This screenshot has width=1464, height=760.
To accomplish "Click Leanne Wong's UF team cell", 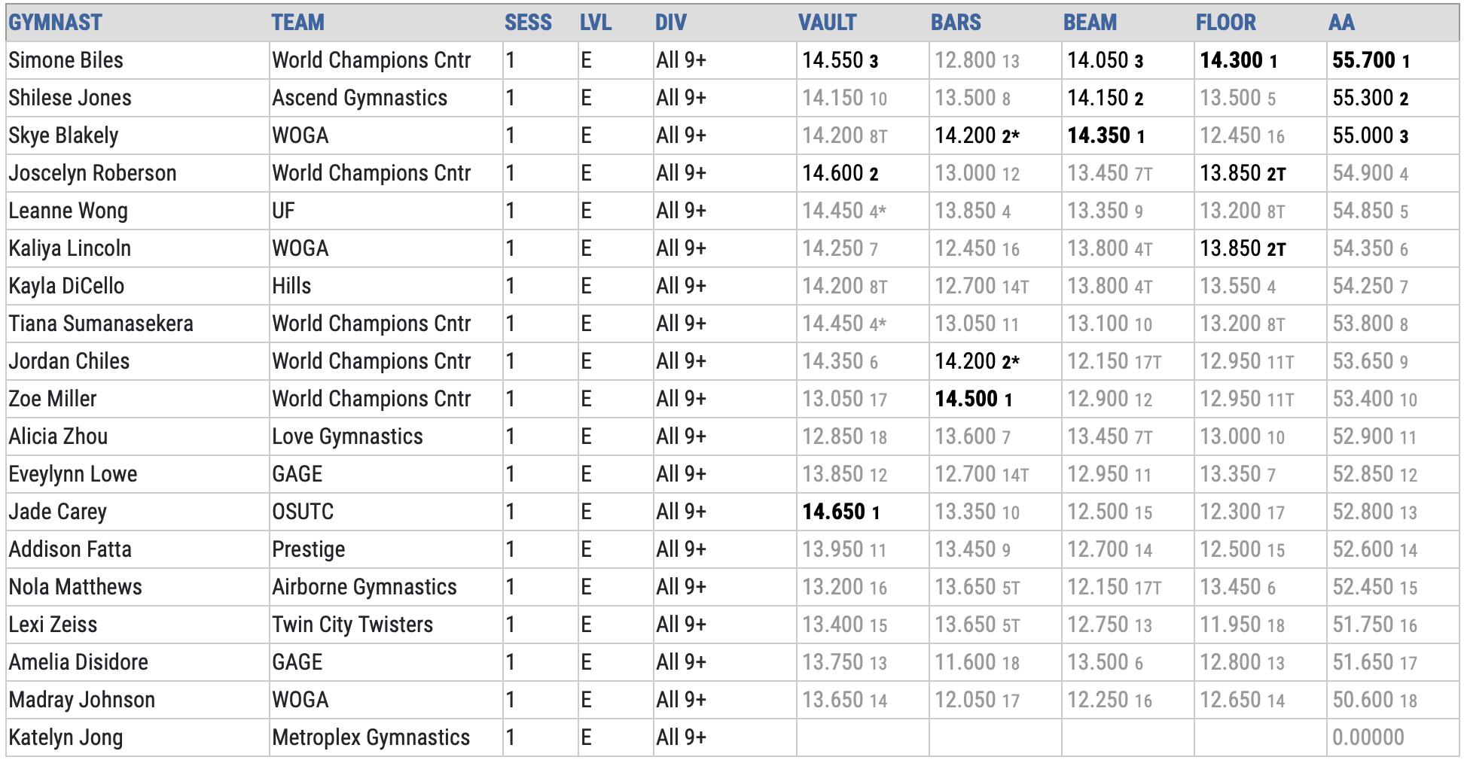I will click(x=283, y=211).
